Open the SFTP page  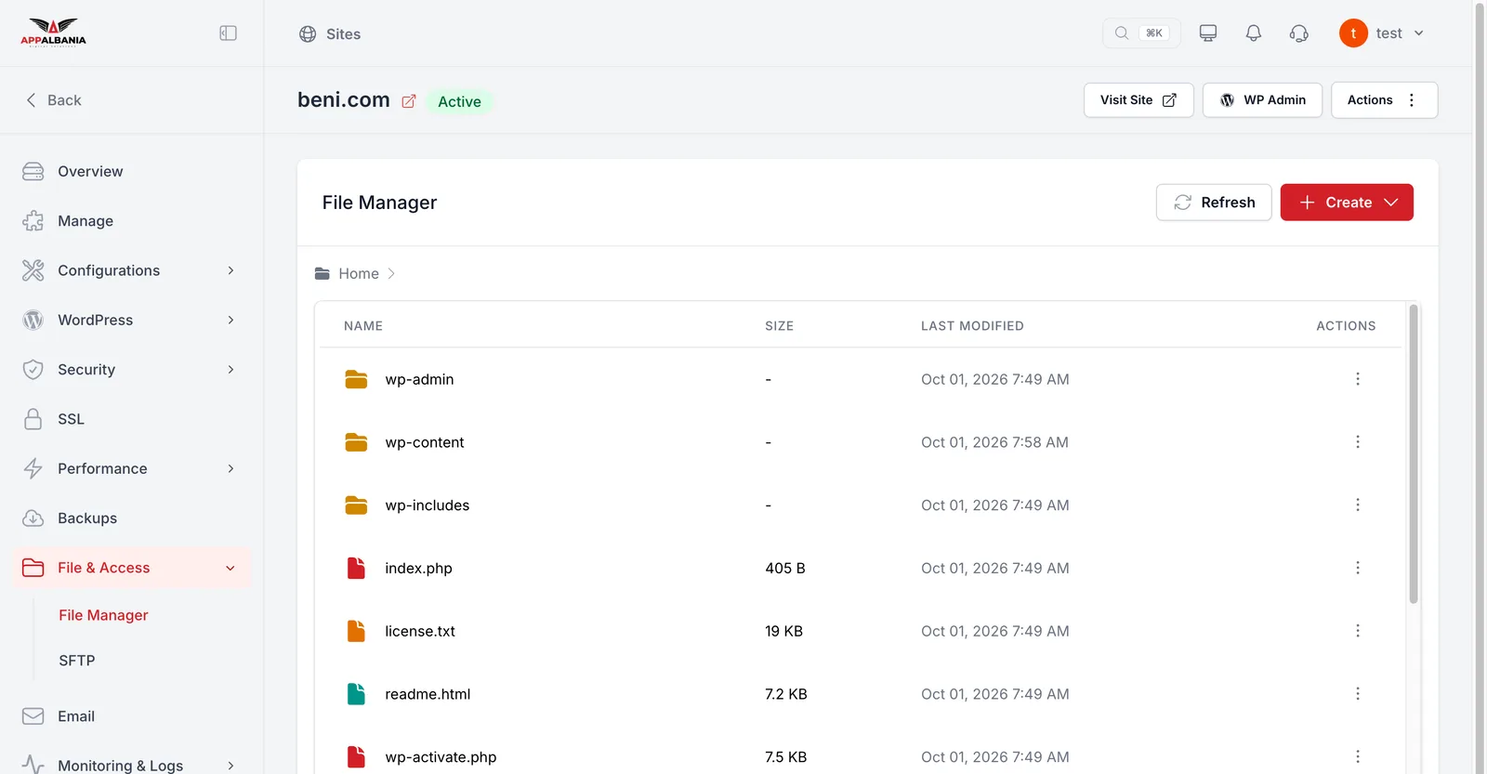point(77,661)
